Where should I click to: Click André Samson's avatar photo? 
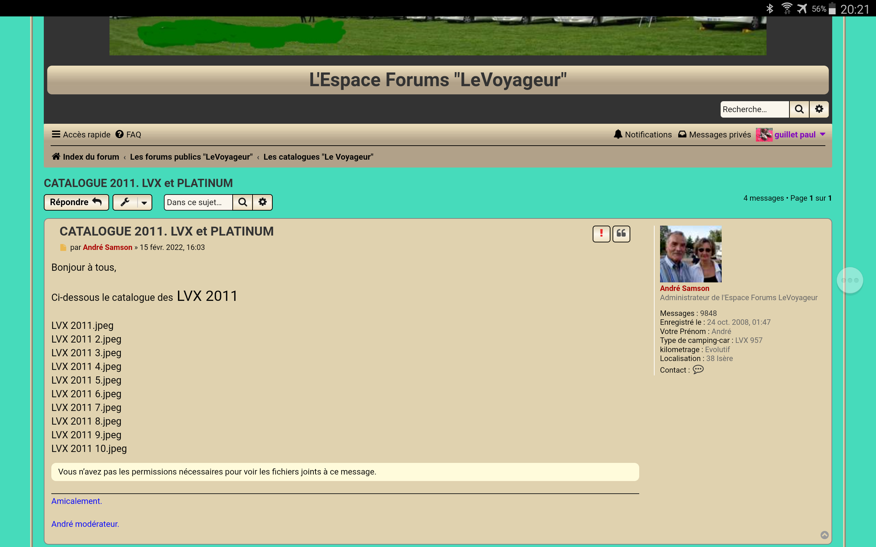click(690, 254)
